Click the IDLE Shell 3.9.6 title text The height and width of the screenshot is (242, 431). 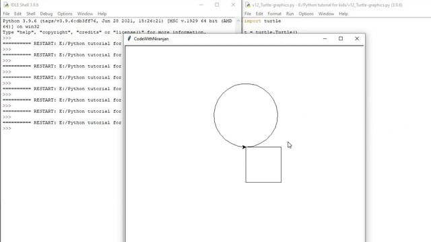(x=25, y=5)
